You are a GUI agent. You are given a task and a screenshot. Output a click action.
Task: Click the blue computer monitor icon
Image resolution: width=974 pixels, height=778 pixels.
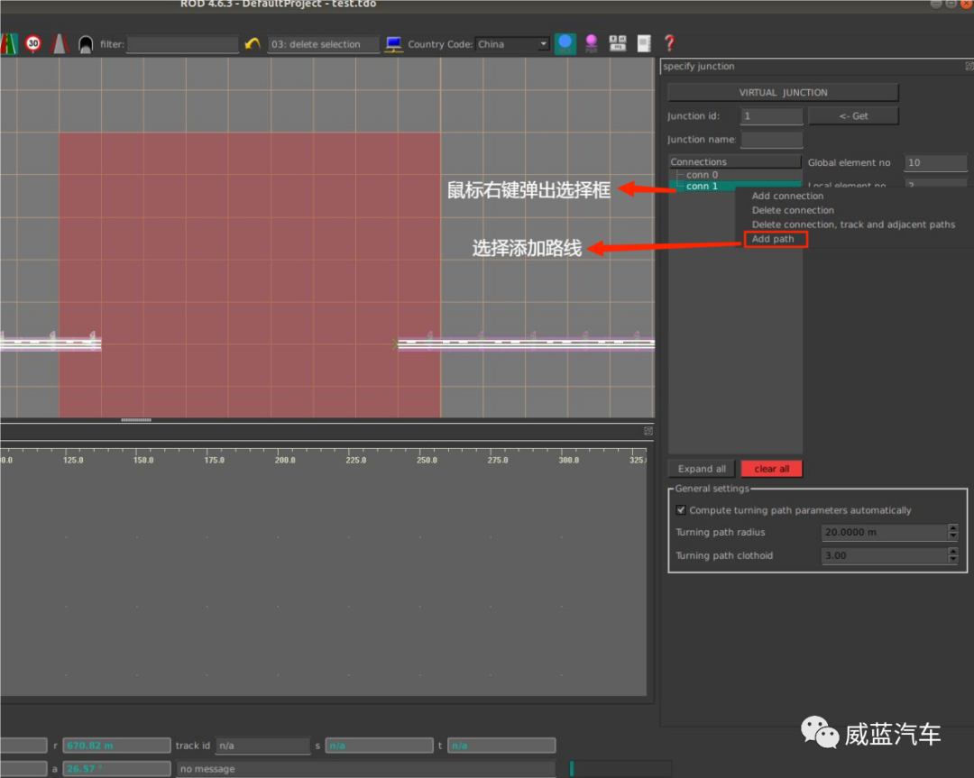click(x=393, y=44)
